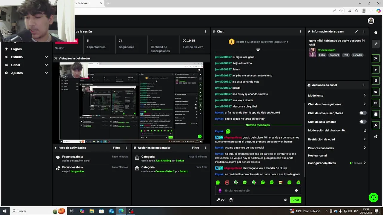
Task: Open the green support headset button
Action: 373,197
